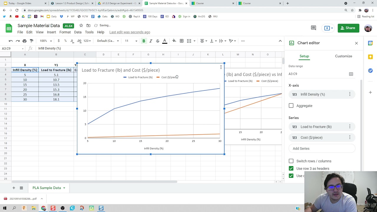The width and height of the screenshot is (377, 212).
Task: Open Google Keep in side panel
Action: pos(370,57)
